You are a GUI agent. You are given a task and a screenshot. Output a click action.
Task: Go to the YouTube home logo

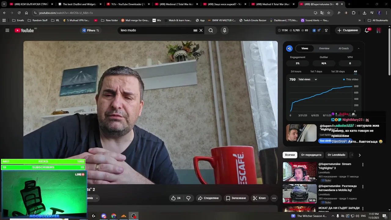pos(24,30)
